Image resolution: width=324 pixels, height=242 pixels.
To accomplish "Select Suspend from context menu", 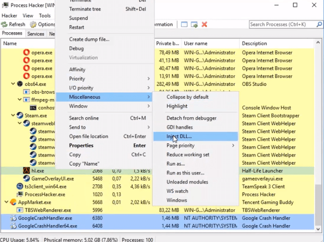I will point(105,18).
